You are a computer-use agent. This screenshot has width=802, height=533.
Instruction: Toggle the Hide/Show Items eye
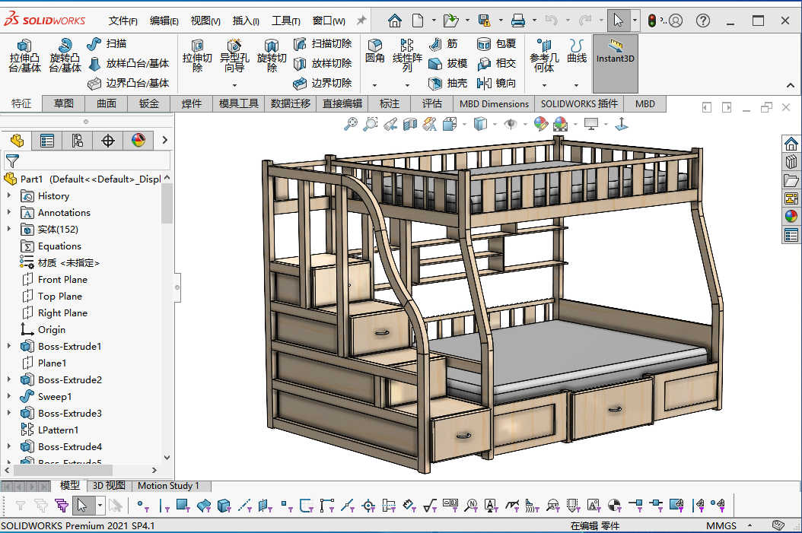click(510, 124)
